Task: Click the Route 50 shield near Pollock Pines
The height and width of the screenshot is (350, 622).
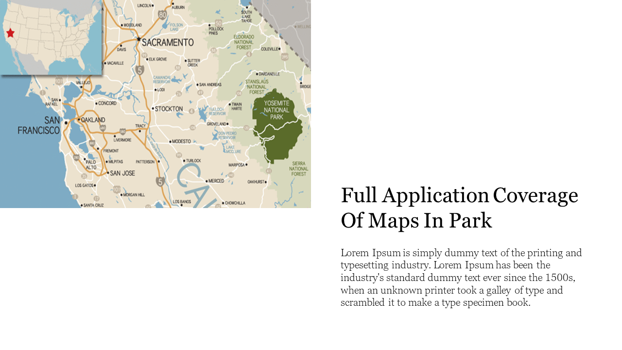Action: tap(219, 22)
